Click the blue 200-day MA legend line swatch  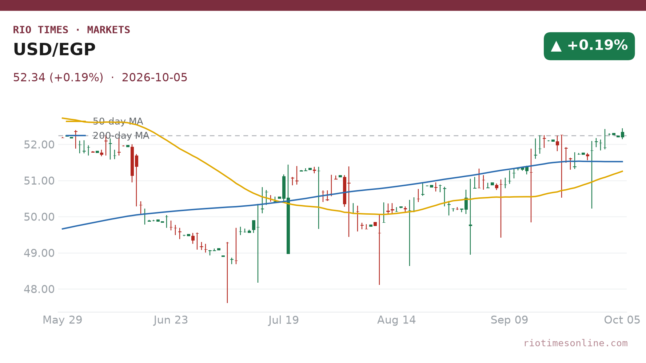[x=76, y=136]
